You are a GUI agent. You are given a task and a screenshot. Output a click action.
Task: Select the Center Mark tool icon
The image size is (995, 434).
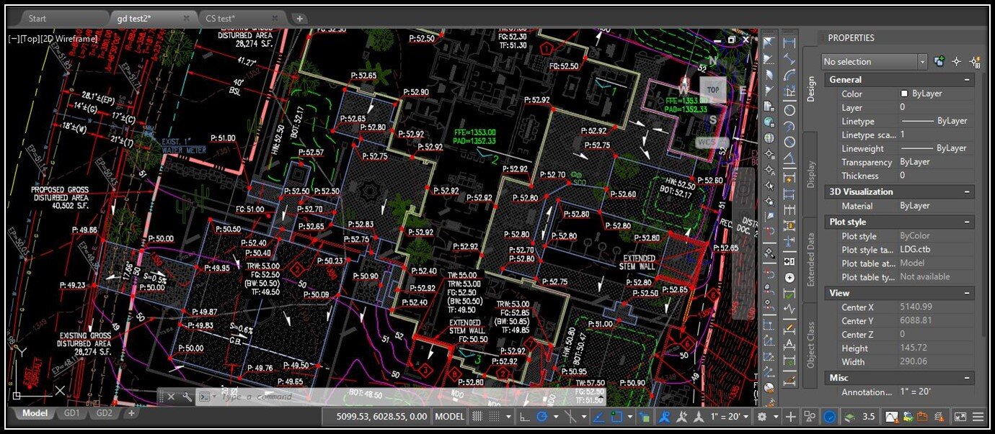(790, 277)
